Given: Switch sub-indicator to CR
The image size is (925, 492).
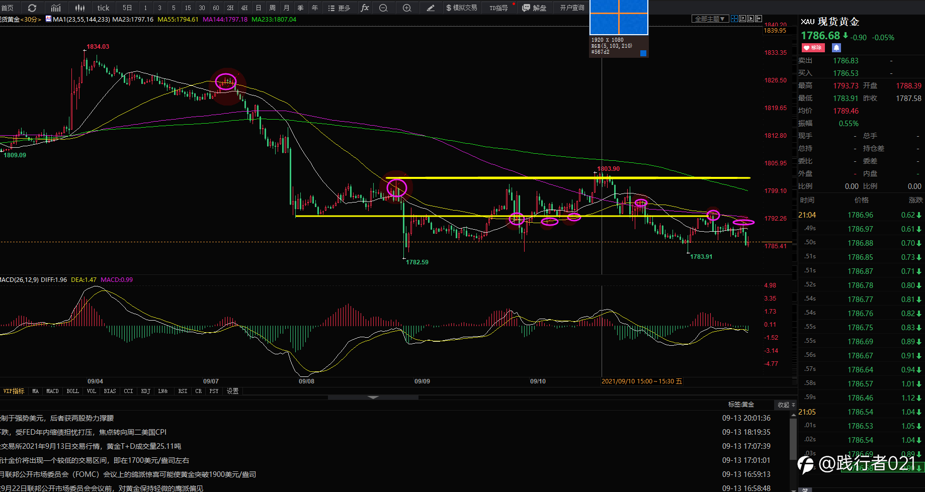Looking at the screenshot, I should (198, 391).
